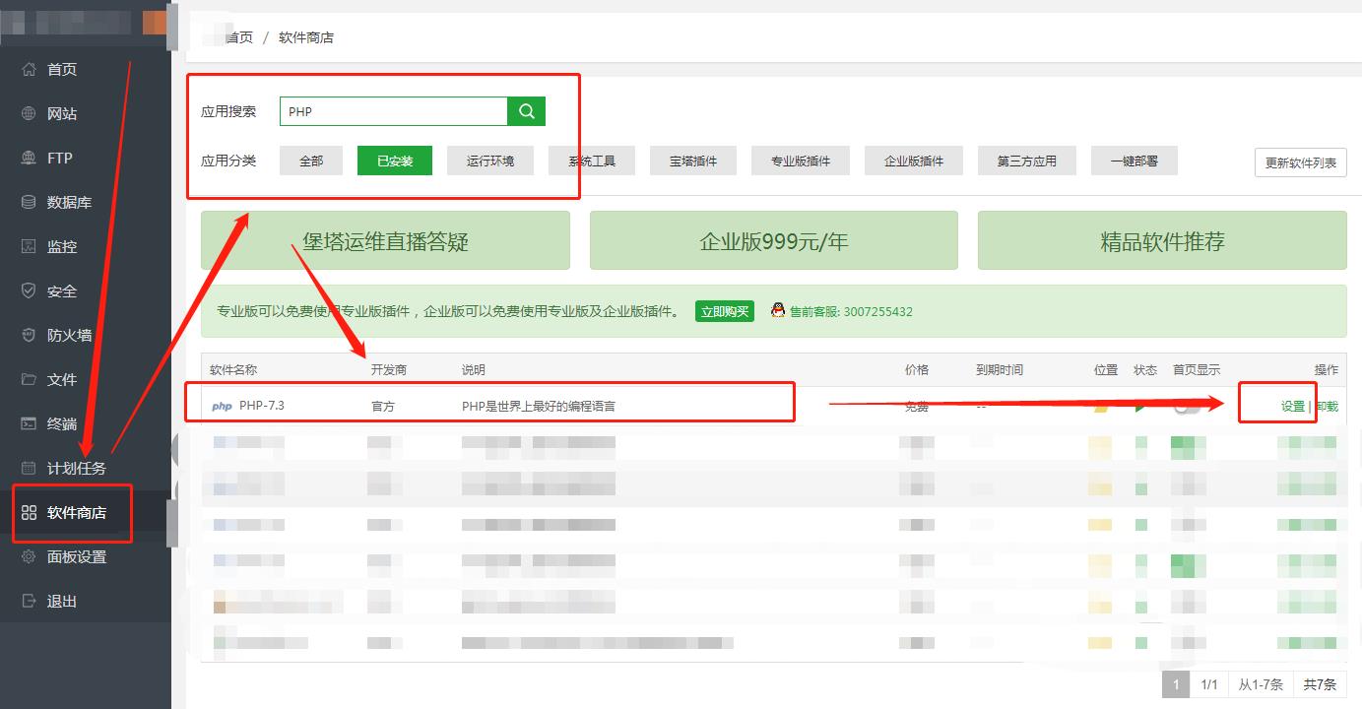Click pagination page 1 button

pos(1176,684)
